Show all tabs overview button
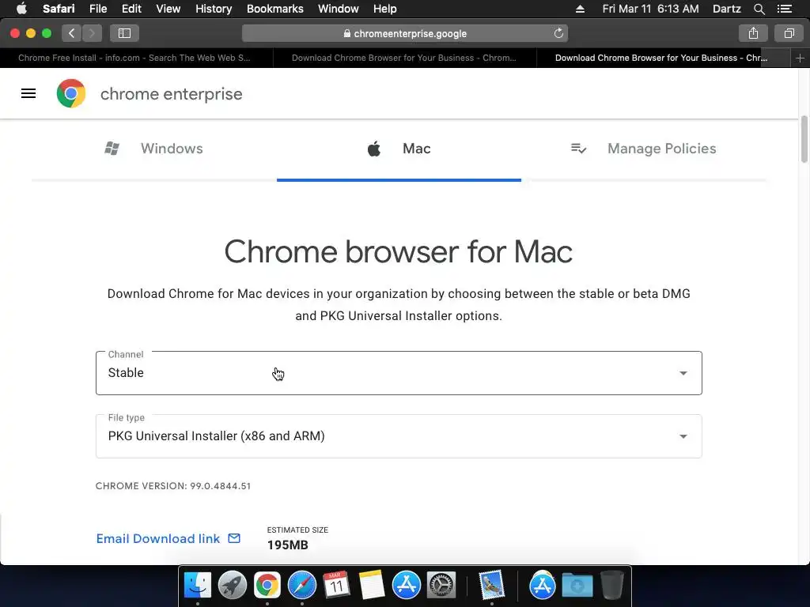 click(789, 33)
